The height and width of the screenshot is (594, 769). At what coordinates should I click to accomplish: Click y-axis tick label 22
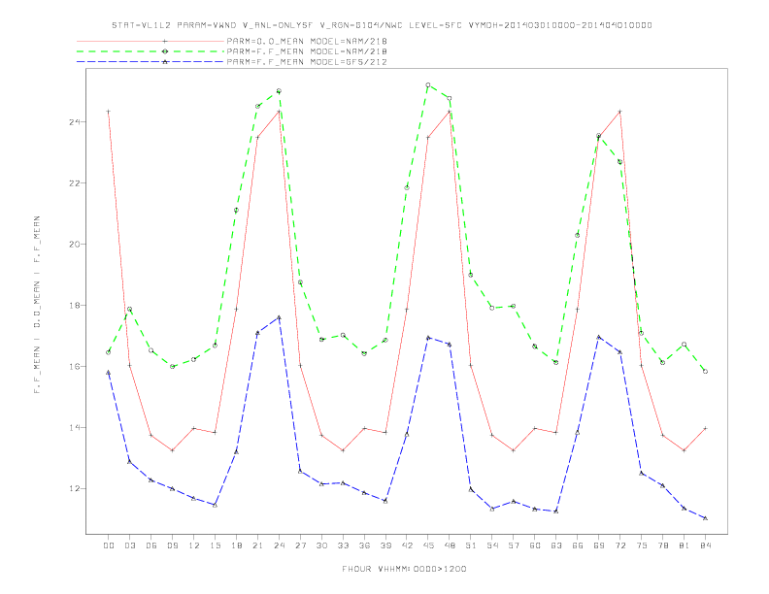click(x=75, y=182)
